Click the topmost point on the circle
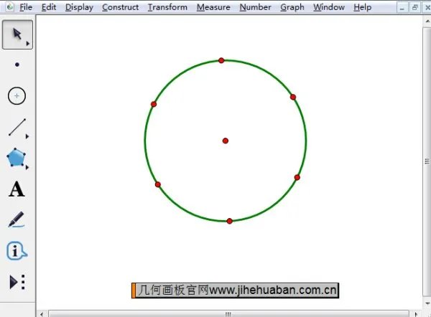This screenshot has height=317, width=431. pos(221,60)
